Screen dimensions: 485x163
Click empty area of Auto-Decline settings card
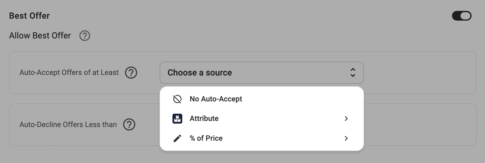(x=419, y=125)
